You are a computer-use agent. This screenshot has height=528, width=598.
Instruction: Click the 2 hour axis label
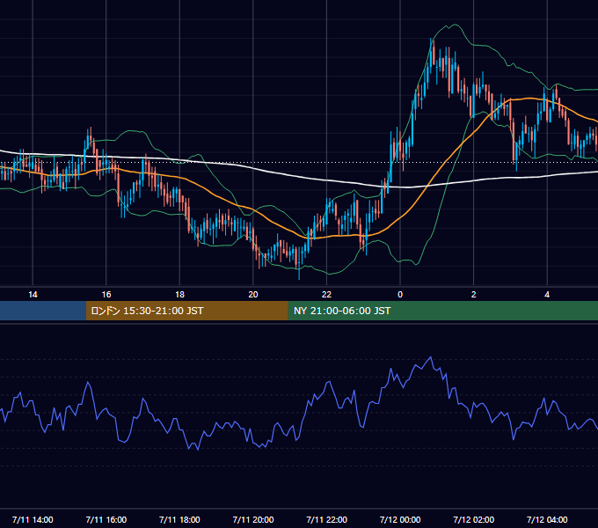tap(474, 295)
